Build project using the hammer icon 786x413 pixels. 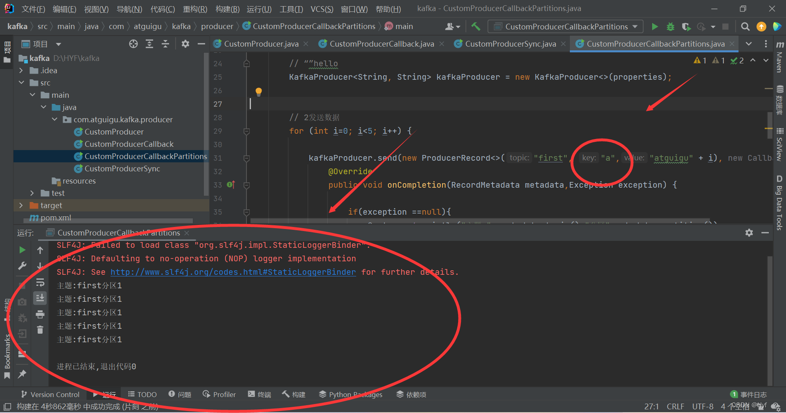(x=476, y=27)
